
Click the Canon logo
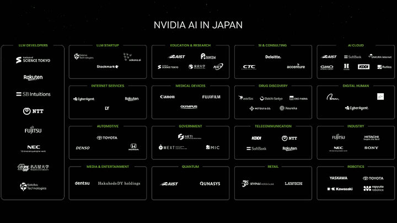tap(167, 97)
